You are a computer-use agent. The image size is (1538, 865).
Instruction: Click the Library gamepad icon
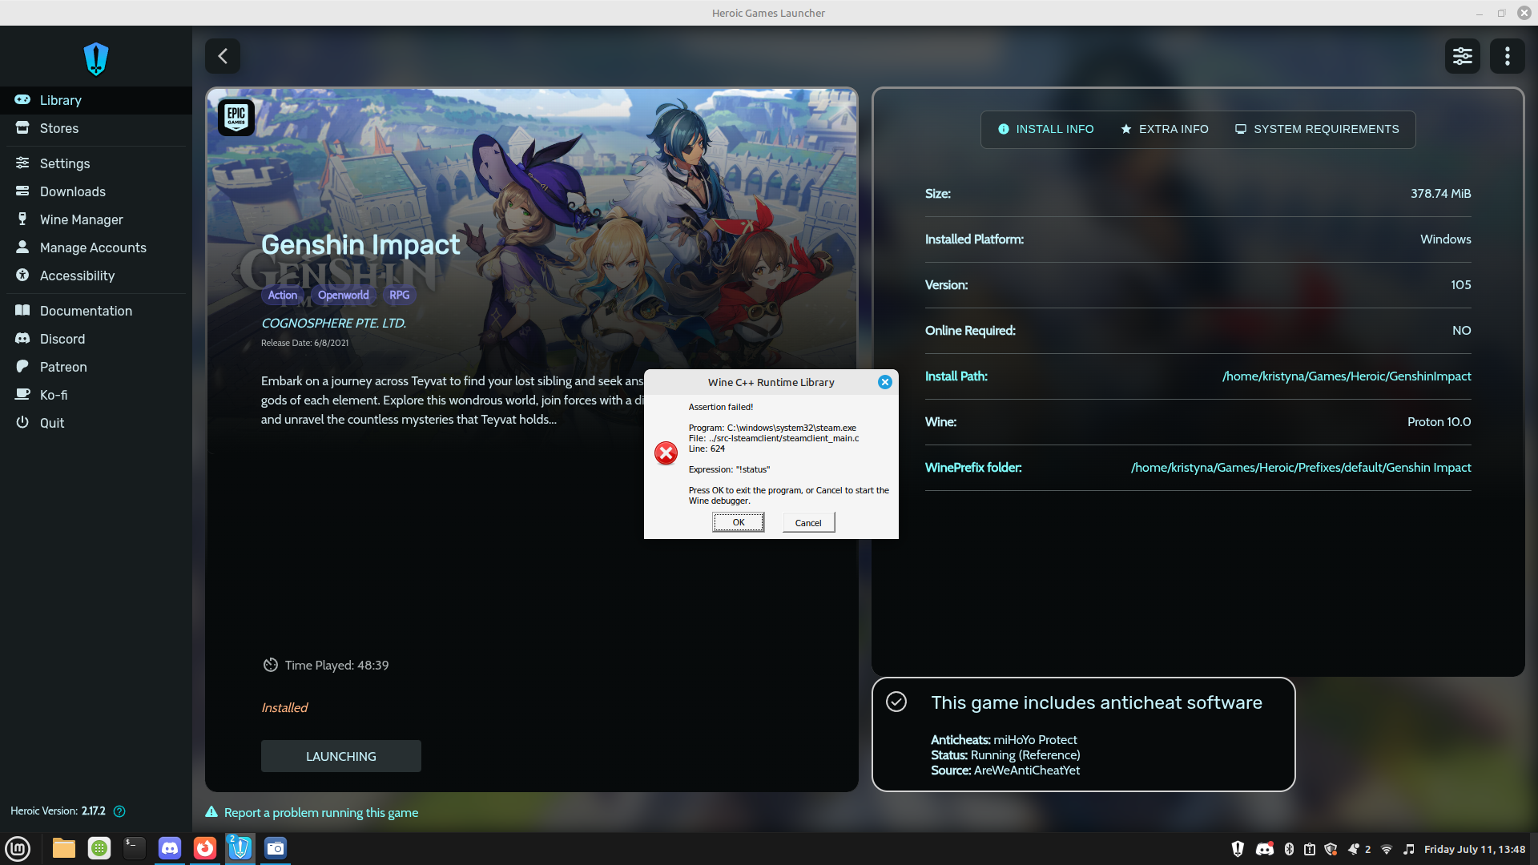click(x=22, y=100)
